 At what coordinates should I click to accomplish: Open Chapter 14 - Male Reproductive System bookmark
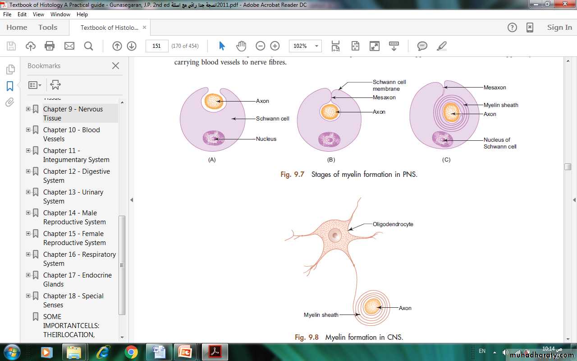coord(74,218)
